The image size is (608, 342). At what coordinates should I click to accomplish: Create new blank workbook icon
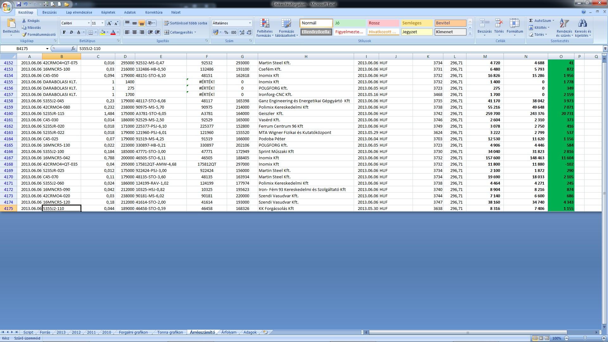point(60,4)
